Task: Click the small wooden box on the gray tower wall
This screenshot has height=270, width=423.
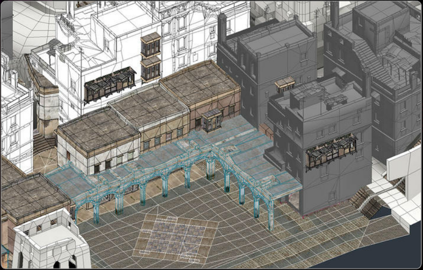Action: pyautogui.click(x=284, y=85)
